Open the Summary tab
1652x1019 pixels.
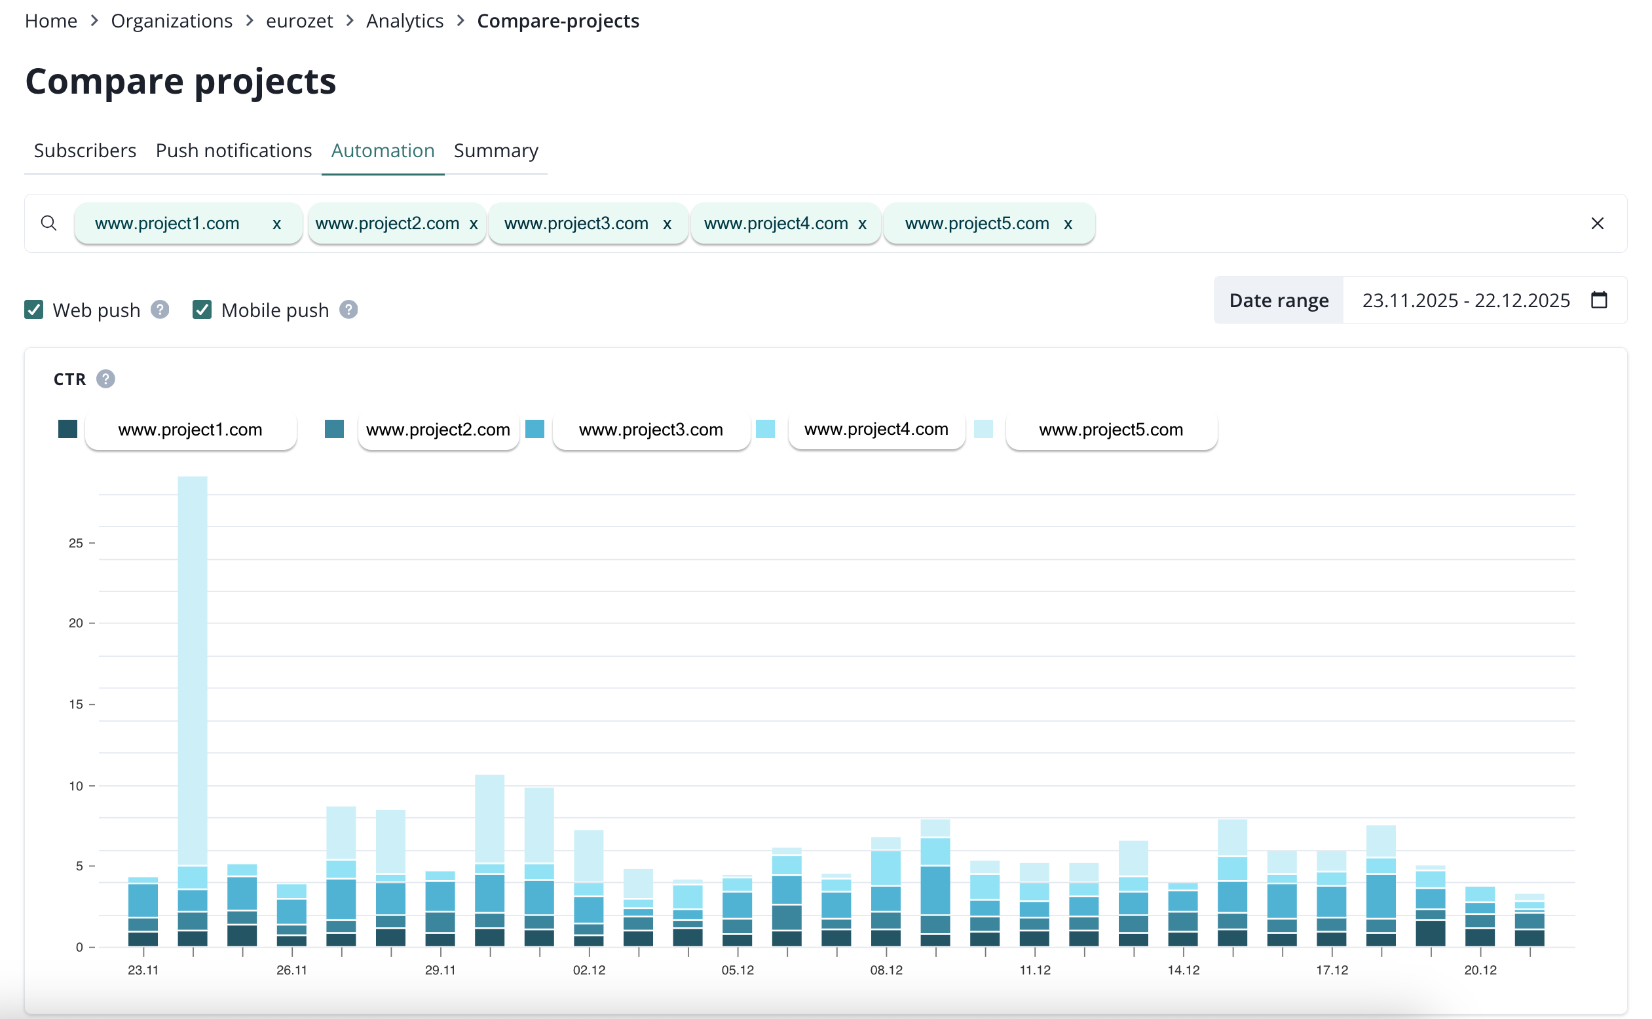(495, 150)
